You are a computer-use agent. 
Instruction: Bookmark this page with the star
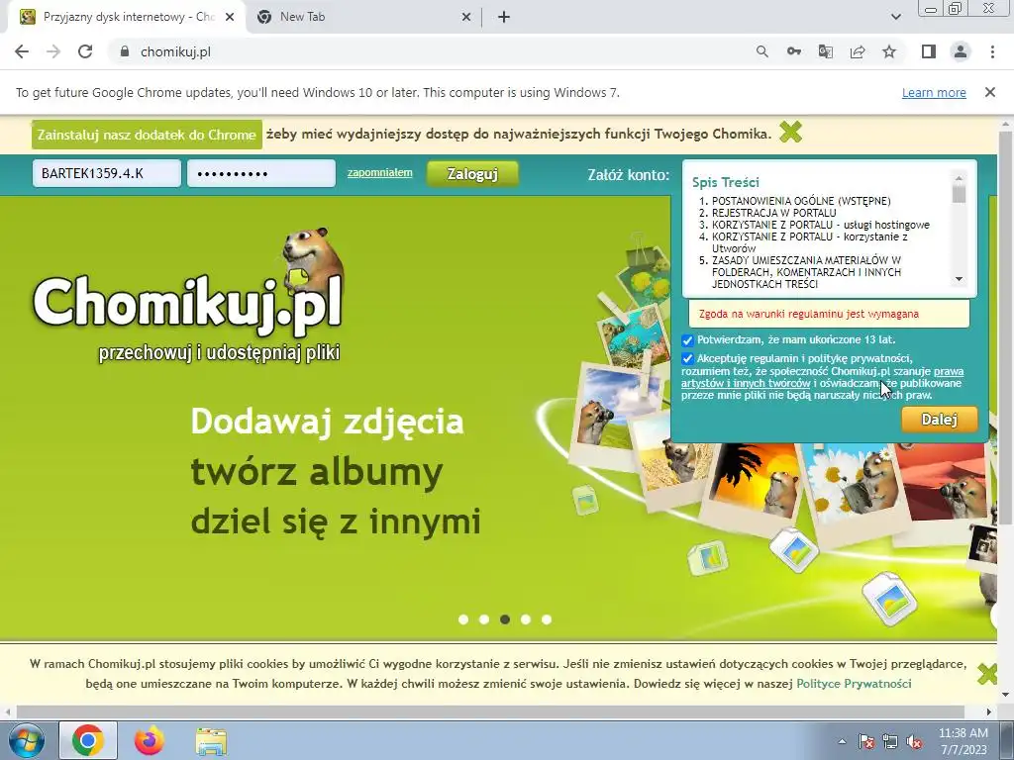[x=889, y=51]
